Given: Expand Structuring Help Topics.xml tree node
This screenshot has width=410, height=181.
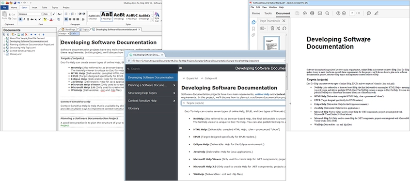Looking at the screenshot, I should [x=4, y=48].
